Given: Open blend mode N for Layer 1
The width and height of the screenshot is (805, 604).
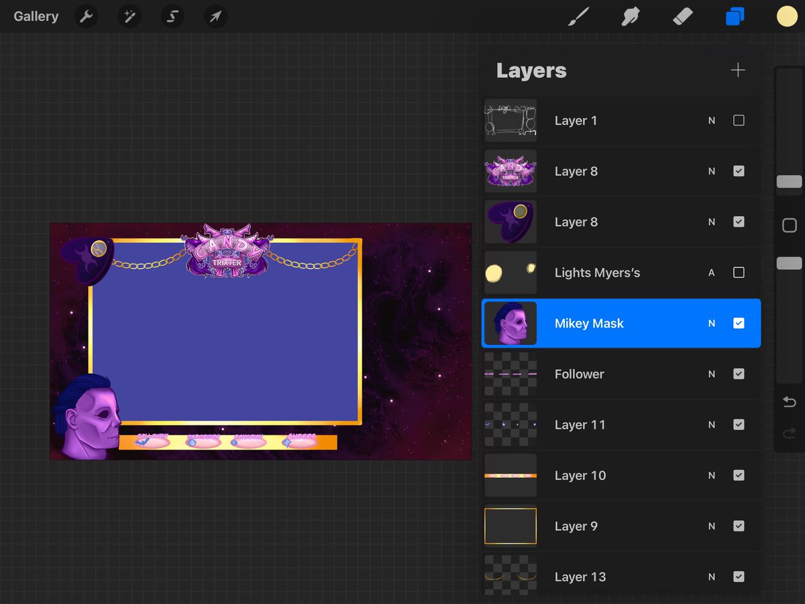Looking at the screenshot, I should [x=712, y=121].
